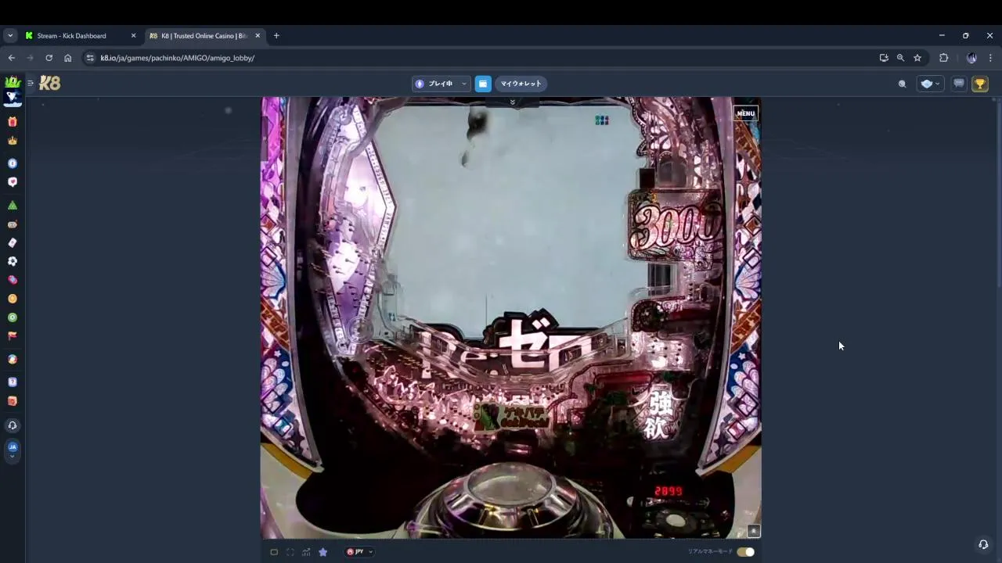Open the プレイ中 balance dropdown
The width and height of the screenshot is (1002, 563).
pyautogui.click(x=442, y=84)
